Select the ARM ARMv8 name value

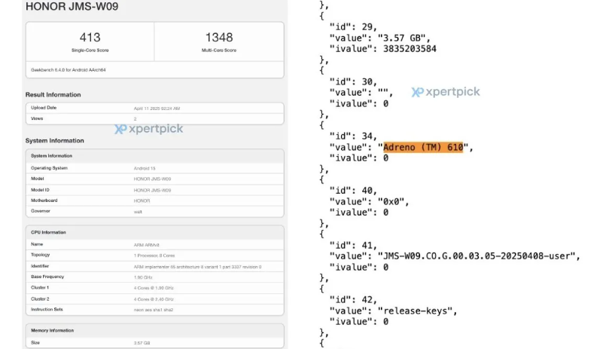click(x=146, y=244)
